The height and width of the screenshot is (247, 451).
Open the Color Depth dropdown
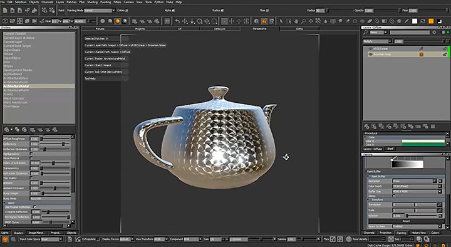417,186
